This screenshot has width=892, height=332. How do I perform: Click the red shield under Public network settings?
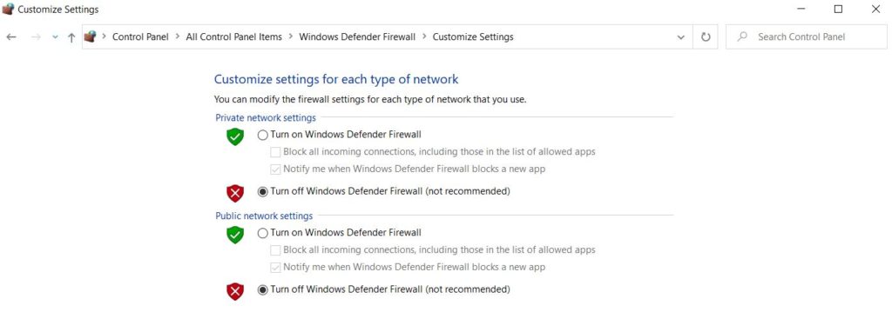pos(235,291)
